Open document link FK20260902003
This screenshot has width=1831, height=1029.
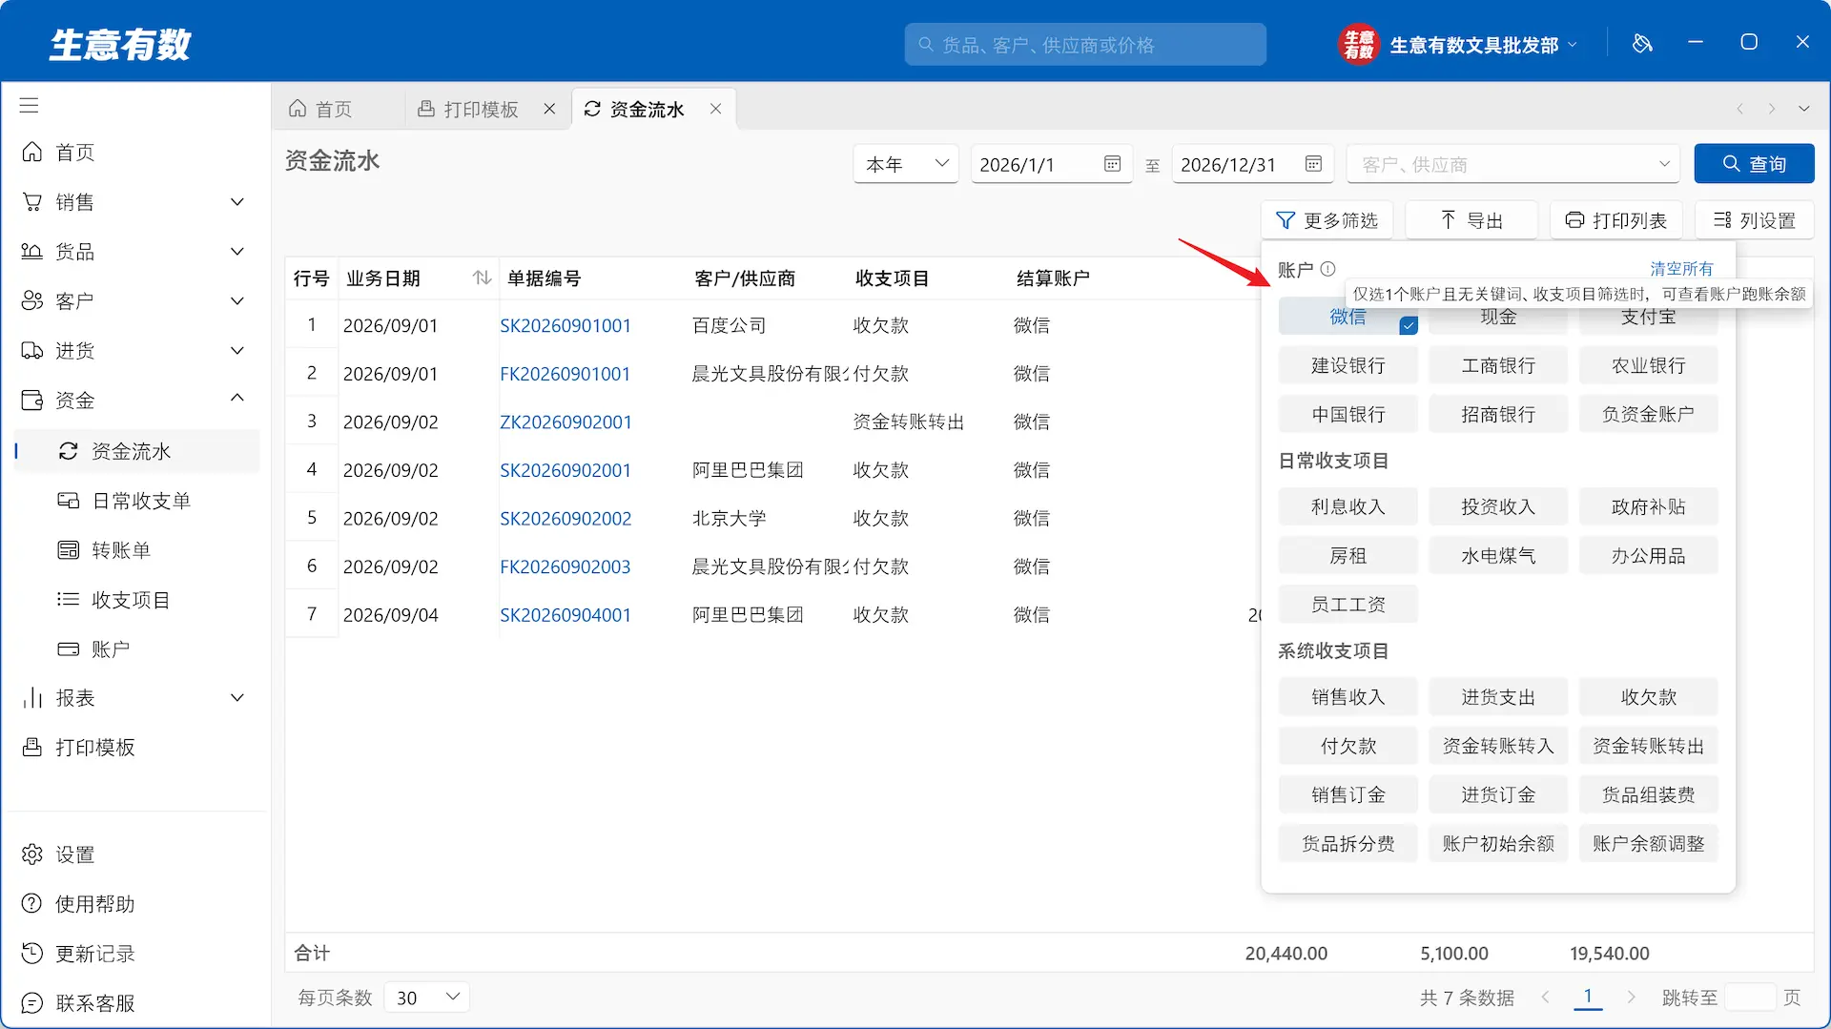(x=566, y=566)
